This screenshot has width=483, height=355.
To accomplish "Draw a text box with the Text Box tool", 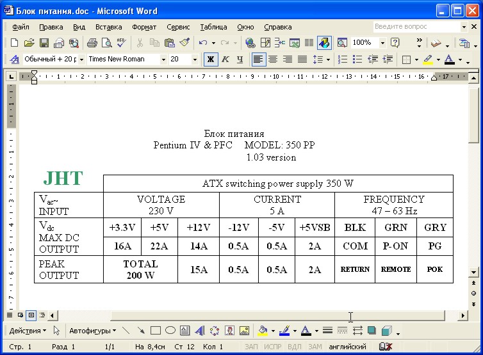I will tap(185, 331).
